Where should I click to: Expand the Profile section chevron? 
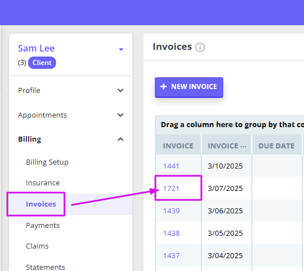pos(121,90)
